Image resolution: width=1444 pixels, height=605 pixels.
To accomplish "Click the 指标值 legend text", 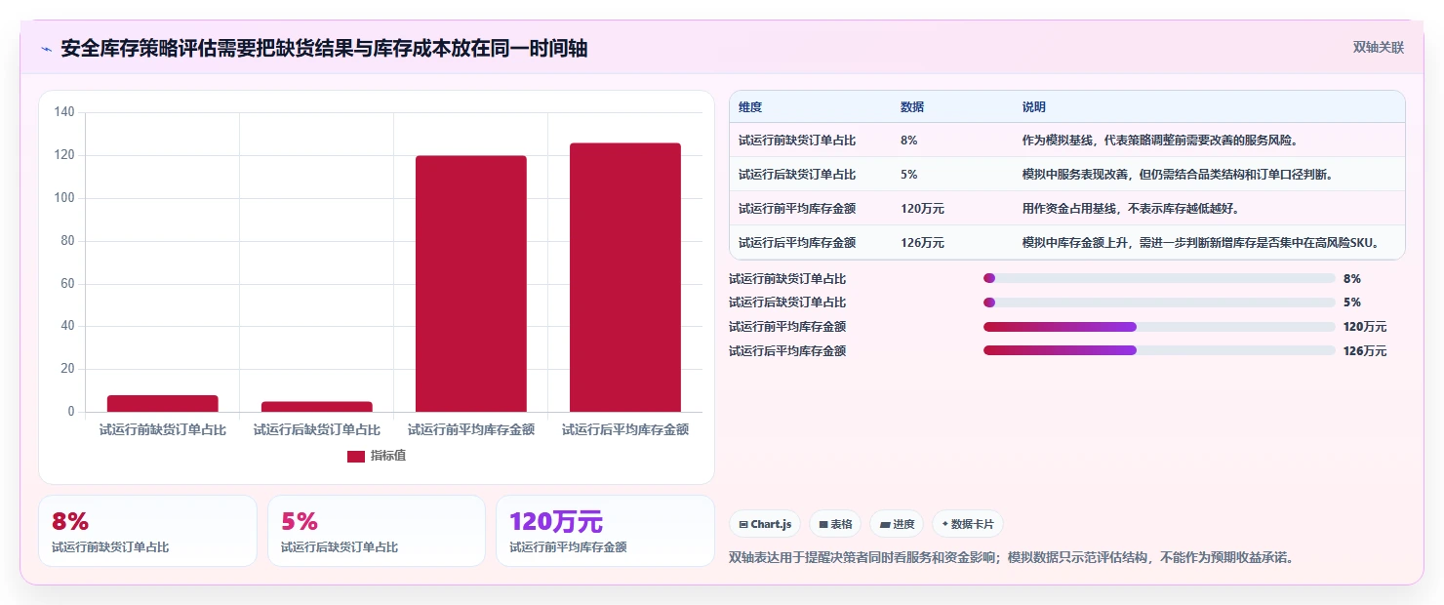I will pos(388,456).
